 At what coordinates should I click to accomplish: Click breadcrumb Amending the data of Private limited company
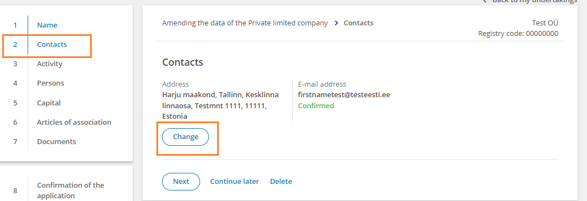tap(245, 23)
